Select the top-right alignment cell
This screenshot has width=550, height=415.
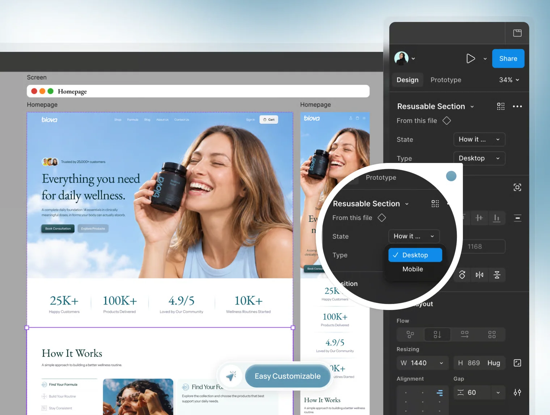[x=440, y=393]
